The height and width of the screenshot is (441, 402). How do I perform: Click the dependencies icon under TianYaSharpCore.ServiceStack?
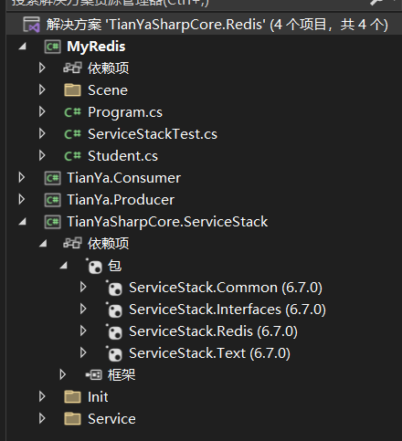coord(72,243)
